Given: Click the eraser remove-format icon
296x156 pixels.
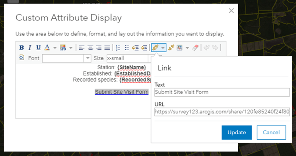Looking at the screenshot, I should click(195, 48).
